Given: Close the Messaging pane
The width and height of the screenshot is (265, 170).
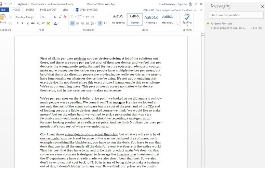Looking at the screenshot, I should tap(262, 6).
